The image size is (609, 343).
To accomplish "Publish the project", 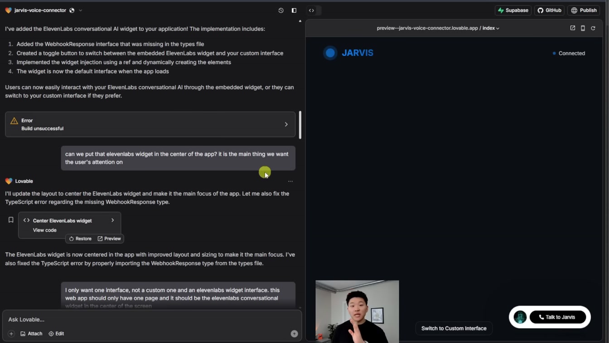I will (x=584, y=10).
